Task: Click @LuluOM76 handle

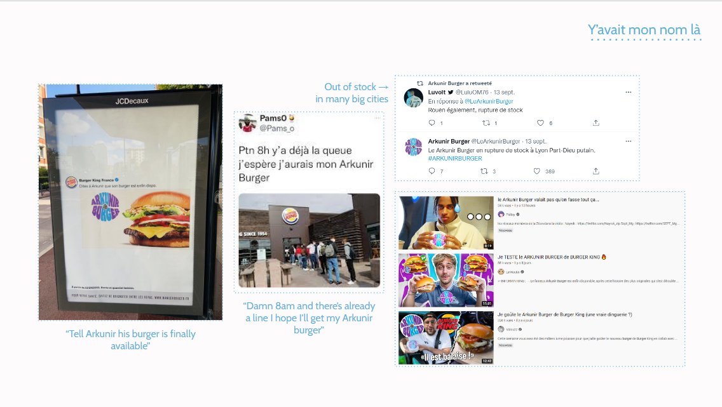Action: pos(472,93)
